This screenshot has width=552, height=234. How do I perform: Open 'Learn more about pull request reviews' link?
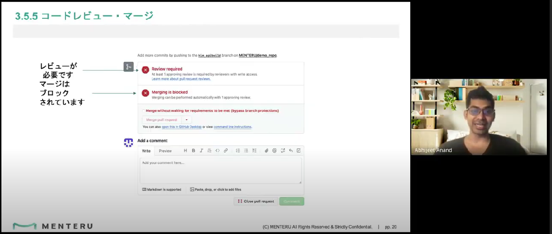click(181, 79)
